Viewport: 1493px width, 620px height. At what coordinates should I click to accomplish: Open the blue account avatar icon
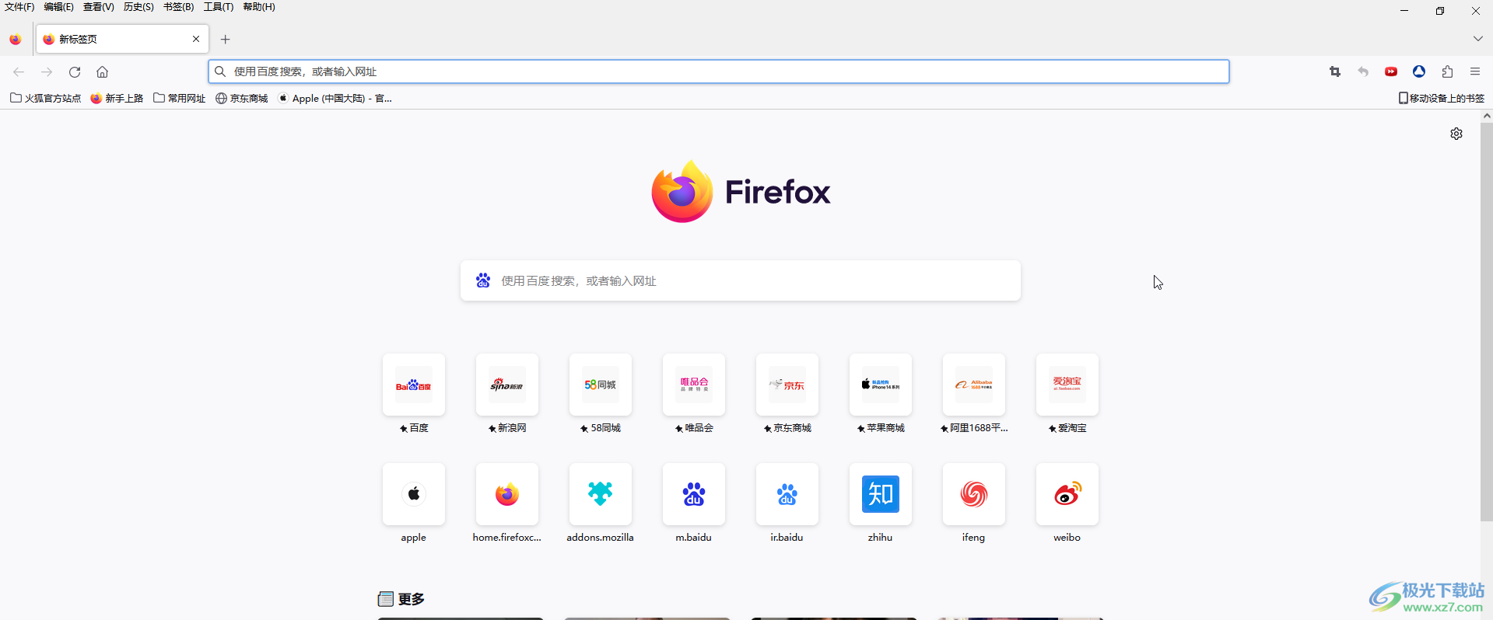[1419, 71]
